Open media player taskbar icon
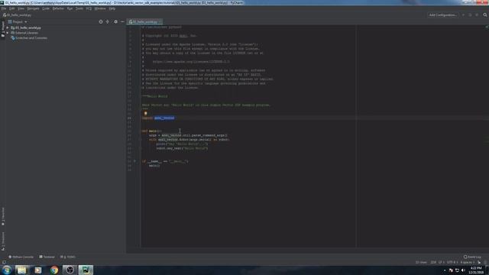Screen dimensions: 489x275 (38, 270)
